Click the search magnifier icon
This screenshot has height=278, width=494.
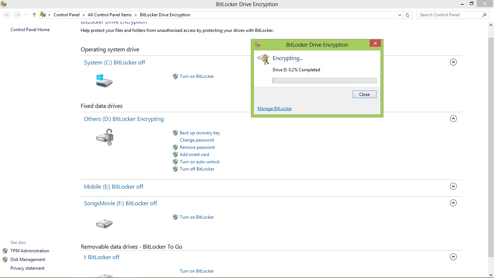[x=485, y=15]
